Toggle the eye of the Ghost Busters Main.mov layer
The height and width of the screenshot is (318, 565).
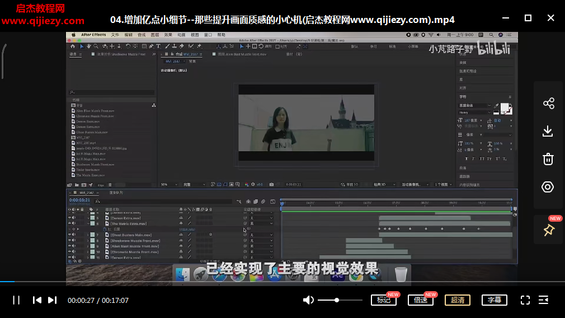[69, 235]
